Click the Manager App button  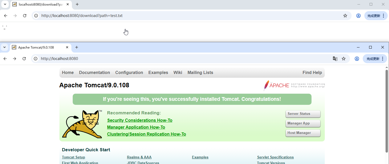(x=303, y=123)
